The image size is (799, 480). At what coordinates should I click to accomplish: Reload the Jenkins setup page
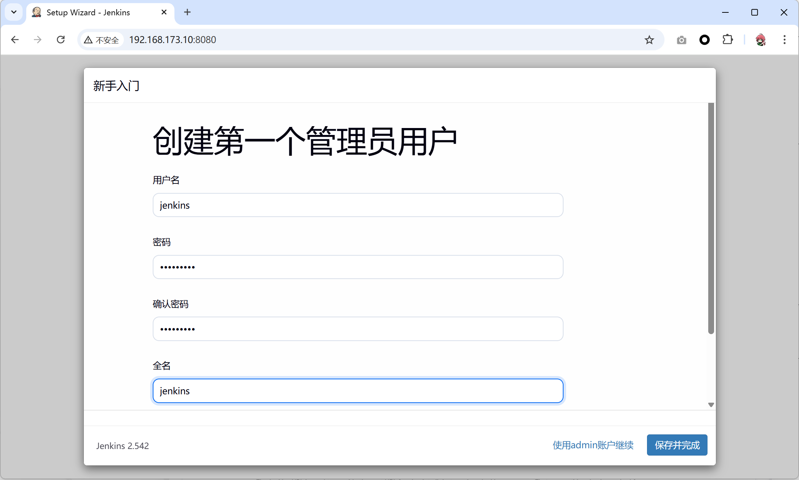[61, 40]
